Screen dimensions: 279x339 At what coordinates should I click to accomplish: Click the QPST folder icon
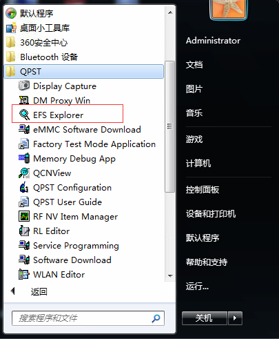pyautogui.click(x=11, y=71)
